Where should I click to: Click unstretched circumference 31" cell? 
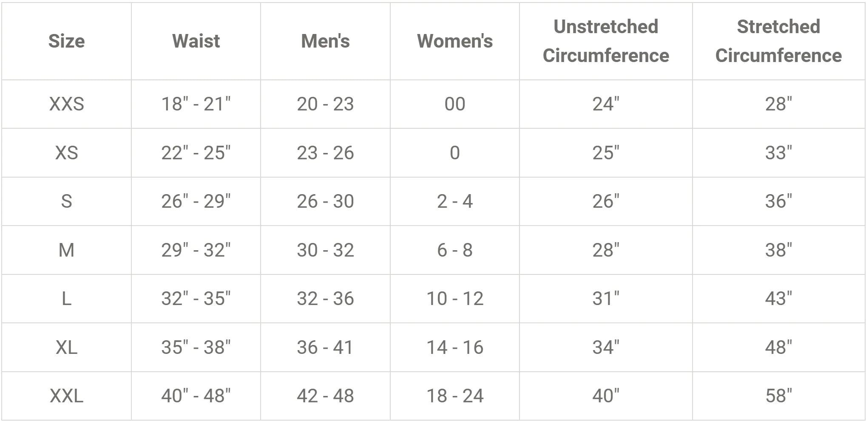click(x=606, y=299)
